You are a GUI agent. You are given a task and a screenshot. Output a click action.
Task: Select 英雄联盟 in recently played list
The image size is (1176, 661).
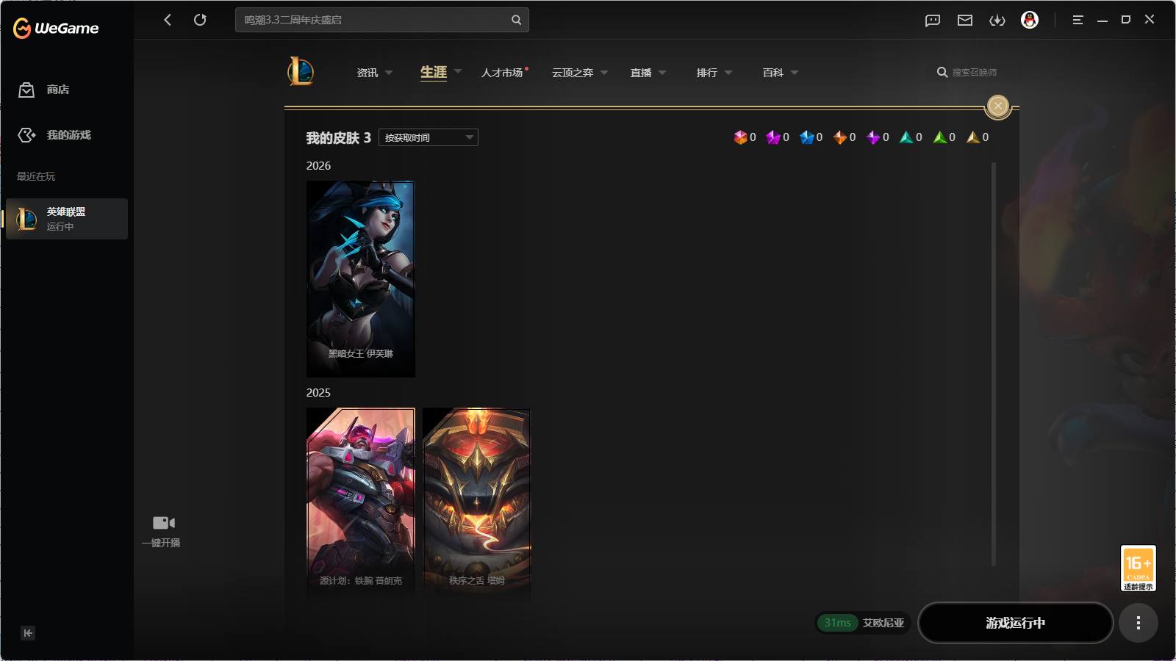click(x=67, y=219)
